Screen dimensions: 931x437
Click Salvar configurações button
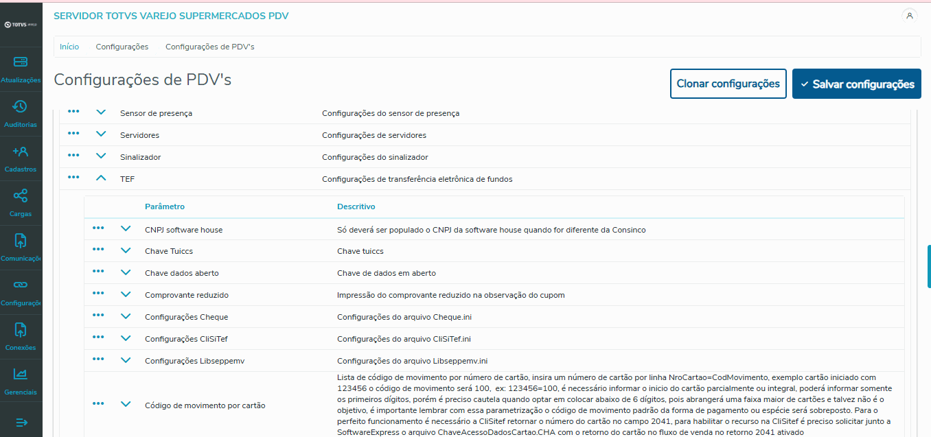pyautogui.click(x=857, y=84)
